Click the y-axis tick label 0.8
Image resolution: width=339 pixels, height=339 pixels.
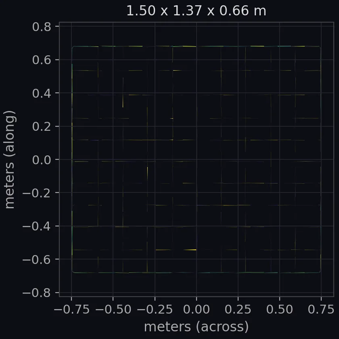42,27
